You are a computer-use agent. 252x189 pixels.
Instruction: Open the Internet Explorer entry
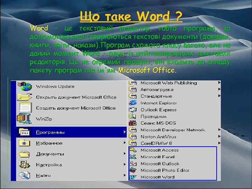click(175, 103)
